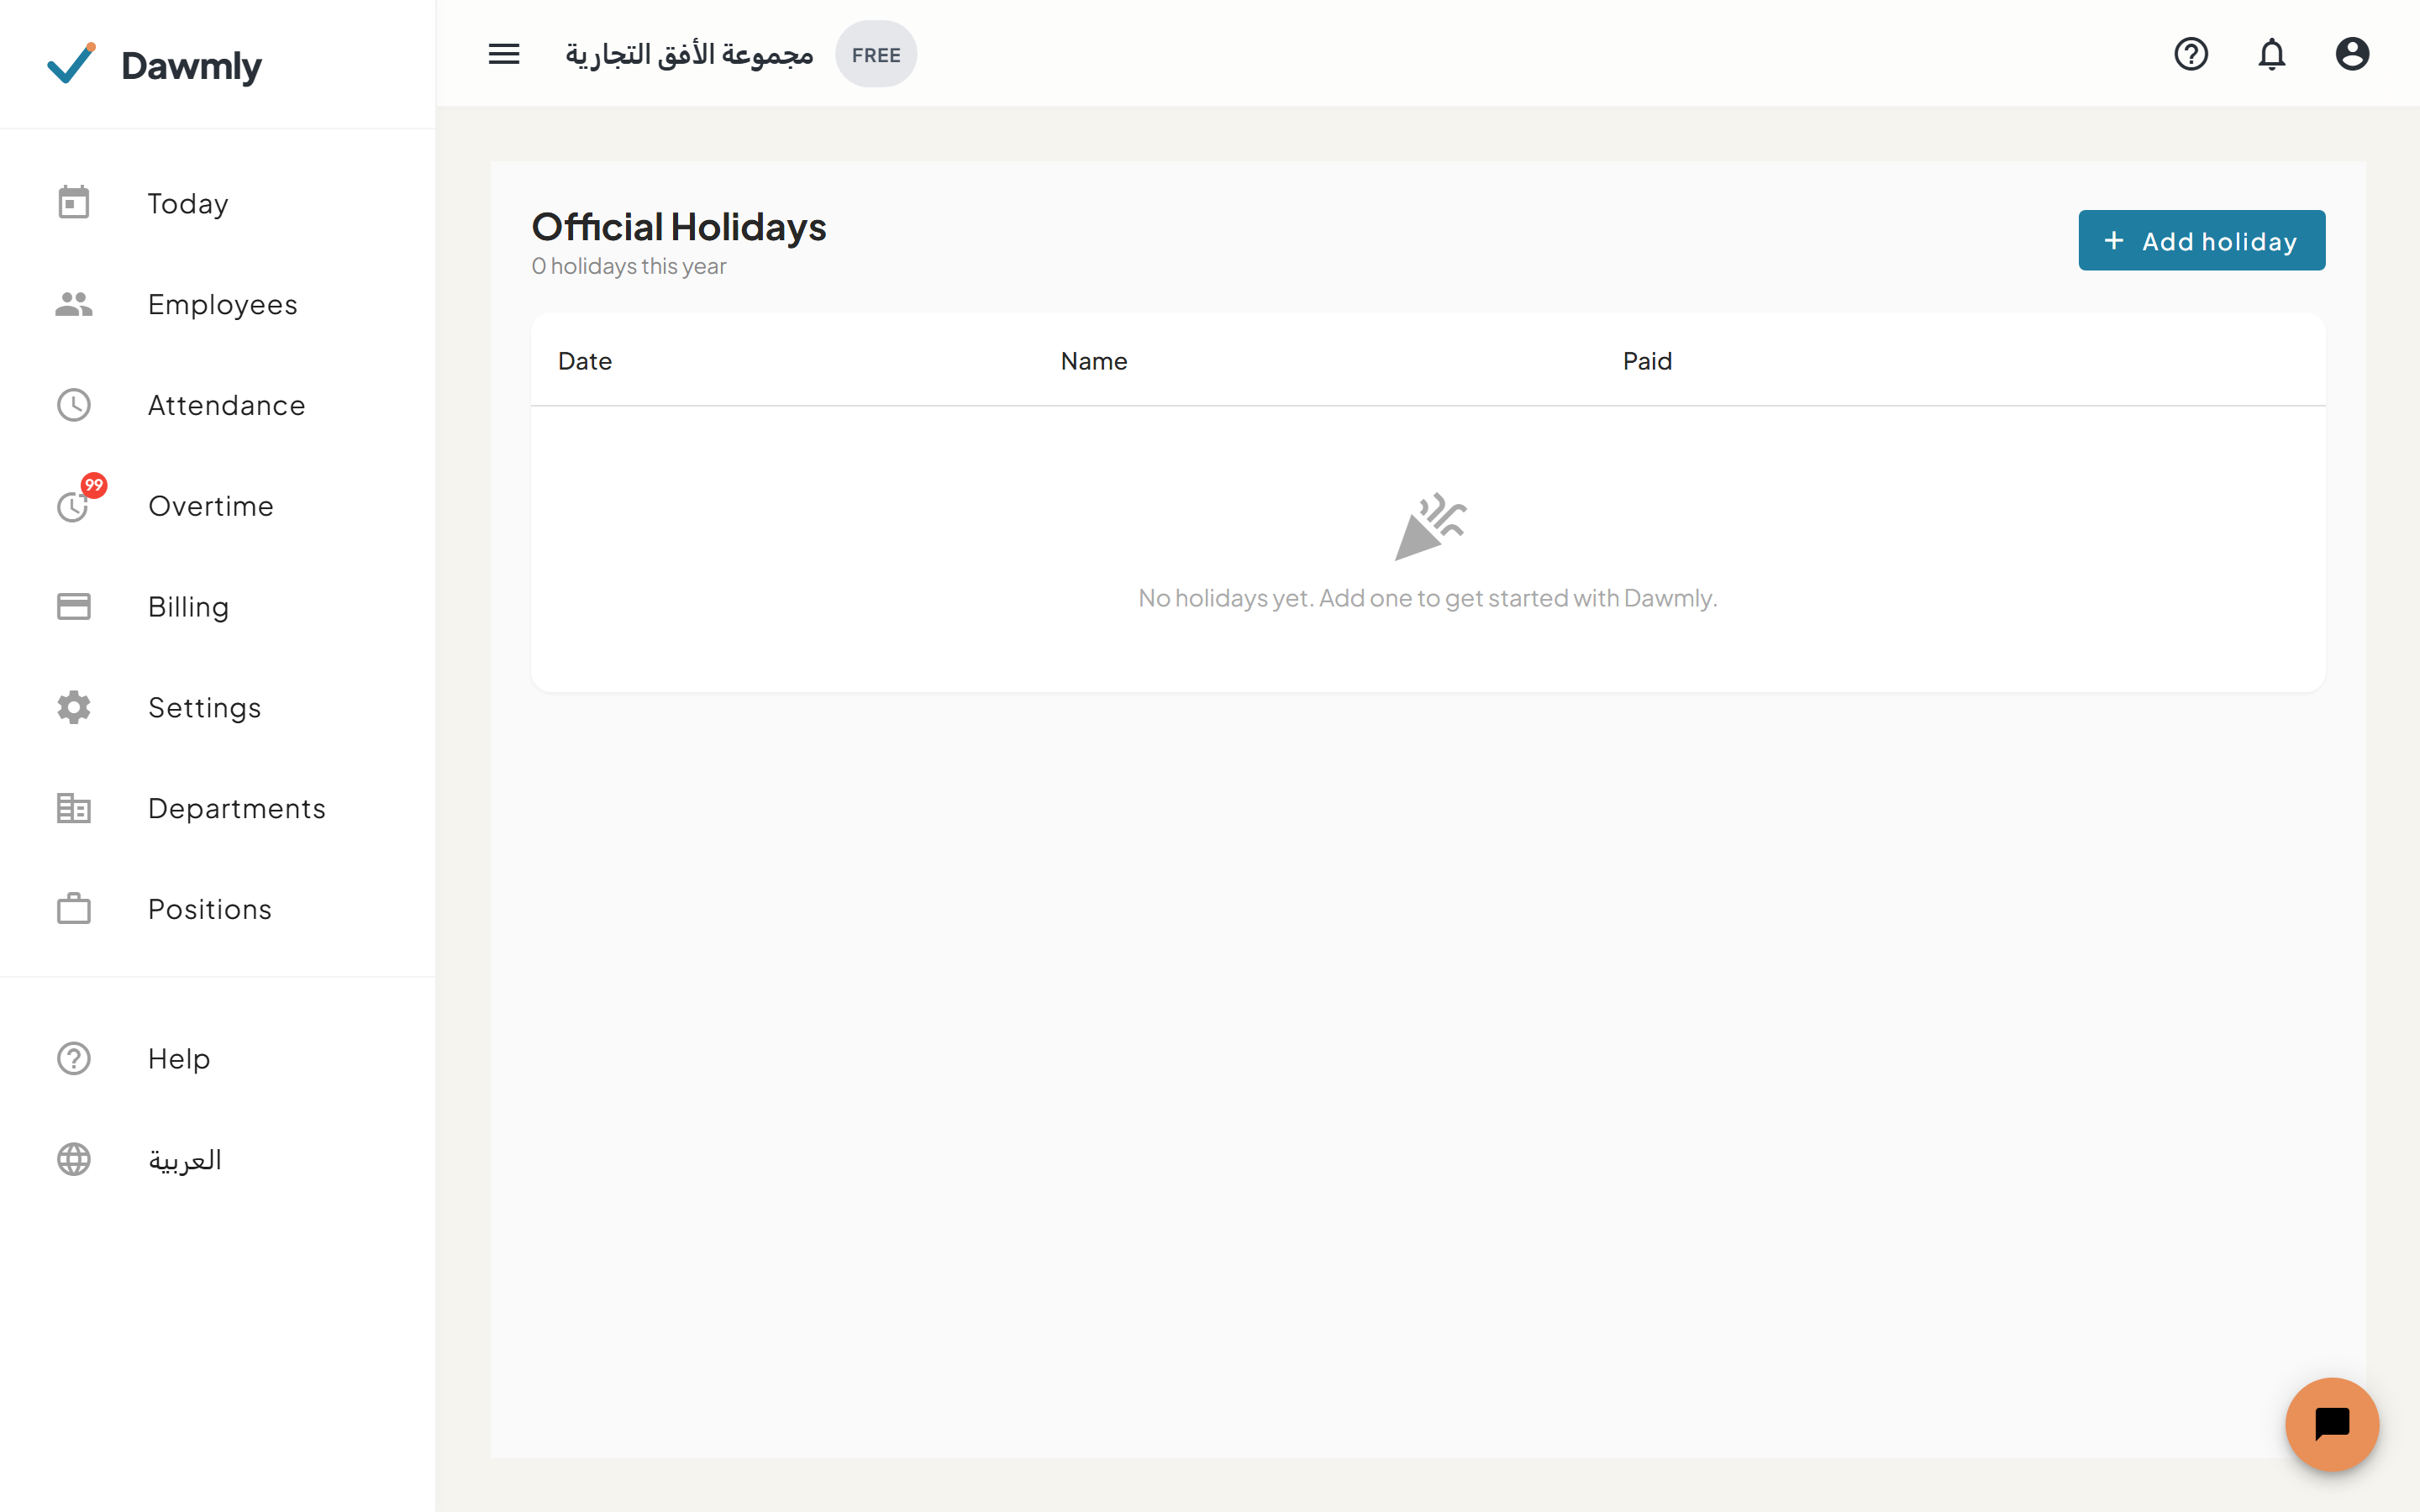Screen dimensions: 2420x1512
Task: Select Billing in the sidebar
Action: 217,606
